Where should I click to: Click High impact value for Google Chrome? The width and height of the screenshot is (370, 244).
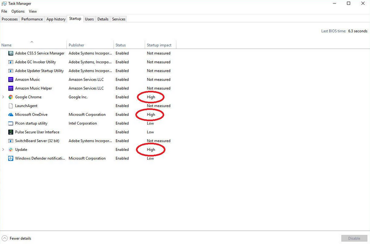point(151,97)
